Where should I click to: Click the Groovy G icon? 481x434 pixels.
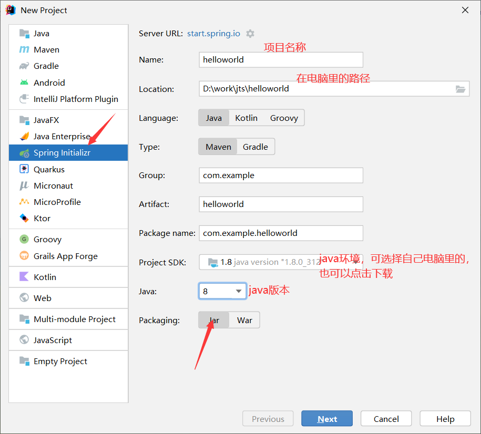point(24,239)
